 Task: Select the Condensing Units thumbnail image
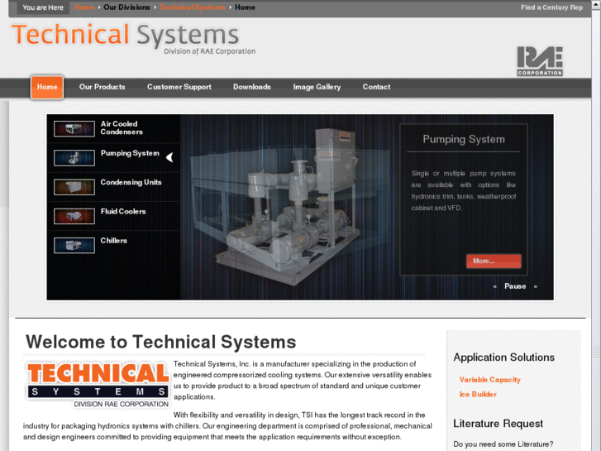click(x=74, y=187)
